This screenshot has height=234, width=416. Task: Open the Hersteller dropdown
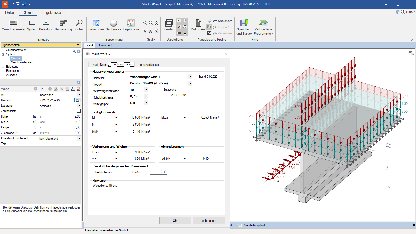[190, 77]
